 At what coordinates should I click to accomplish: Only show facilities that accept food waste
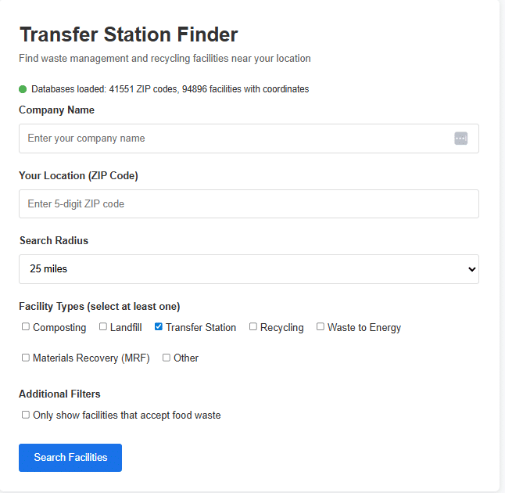click(x=26, y=415)
